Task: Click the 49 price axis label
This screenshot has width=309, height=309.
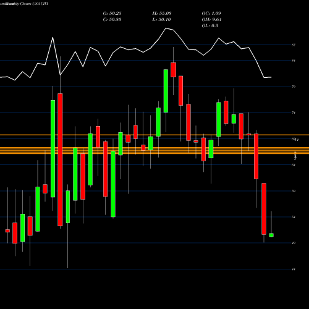Action: point(294,243)
